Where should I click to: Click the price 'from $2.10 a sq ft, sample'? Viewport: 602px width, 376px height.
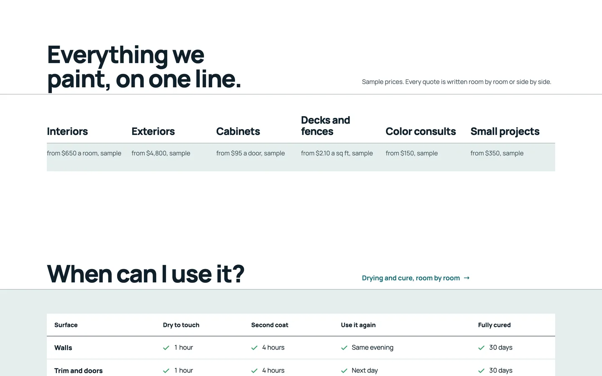[x=337, y=153]
